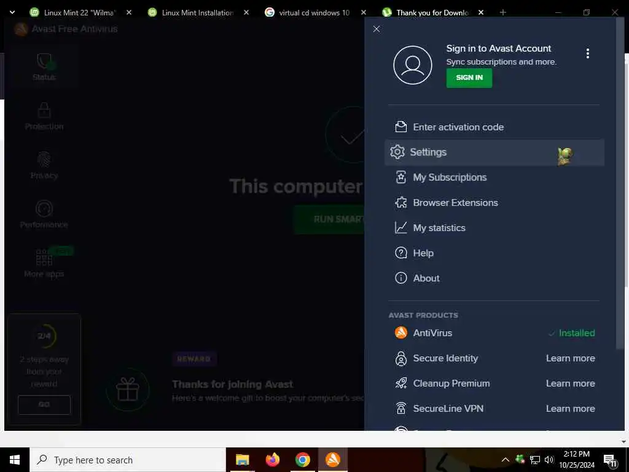The image size is (629, 472).
Task: Select the AntiVirus product row
Action: click(494, 333)
